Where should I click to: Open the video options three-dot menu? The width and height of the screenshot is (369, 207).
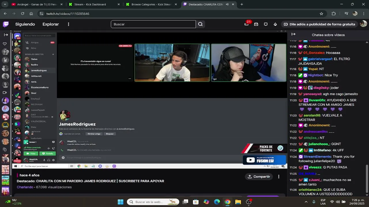pyautogui.click(x=278, y=177)
